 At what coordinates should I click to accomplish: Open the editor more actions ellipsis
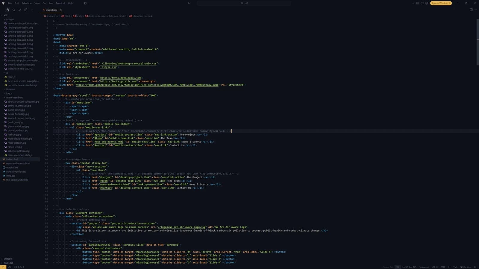[x=475, y=10]
